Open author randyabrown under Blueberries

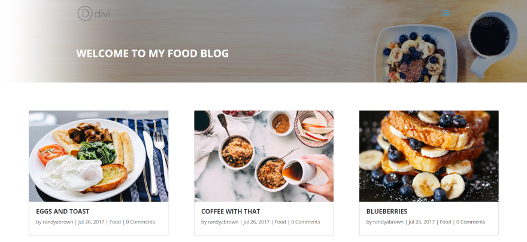pos(388,222)
